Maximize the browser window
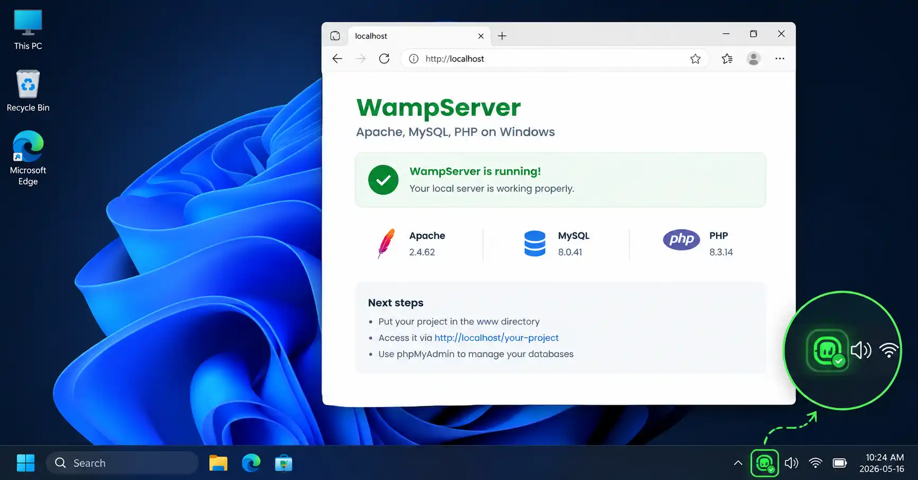 click(x=753, y=34)
